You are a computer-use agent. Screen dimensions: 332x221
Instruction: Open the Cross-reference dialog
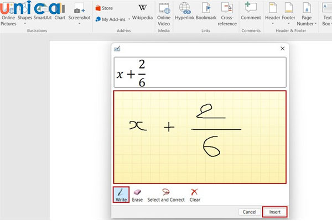227,13
